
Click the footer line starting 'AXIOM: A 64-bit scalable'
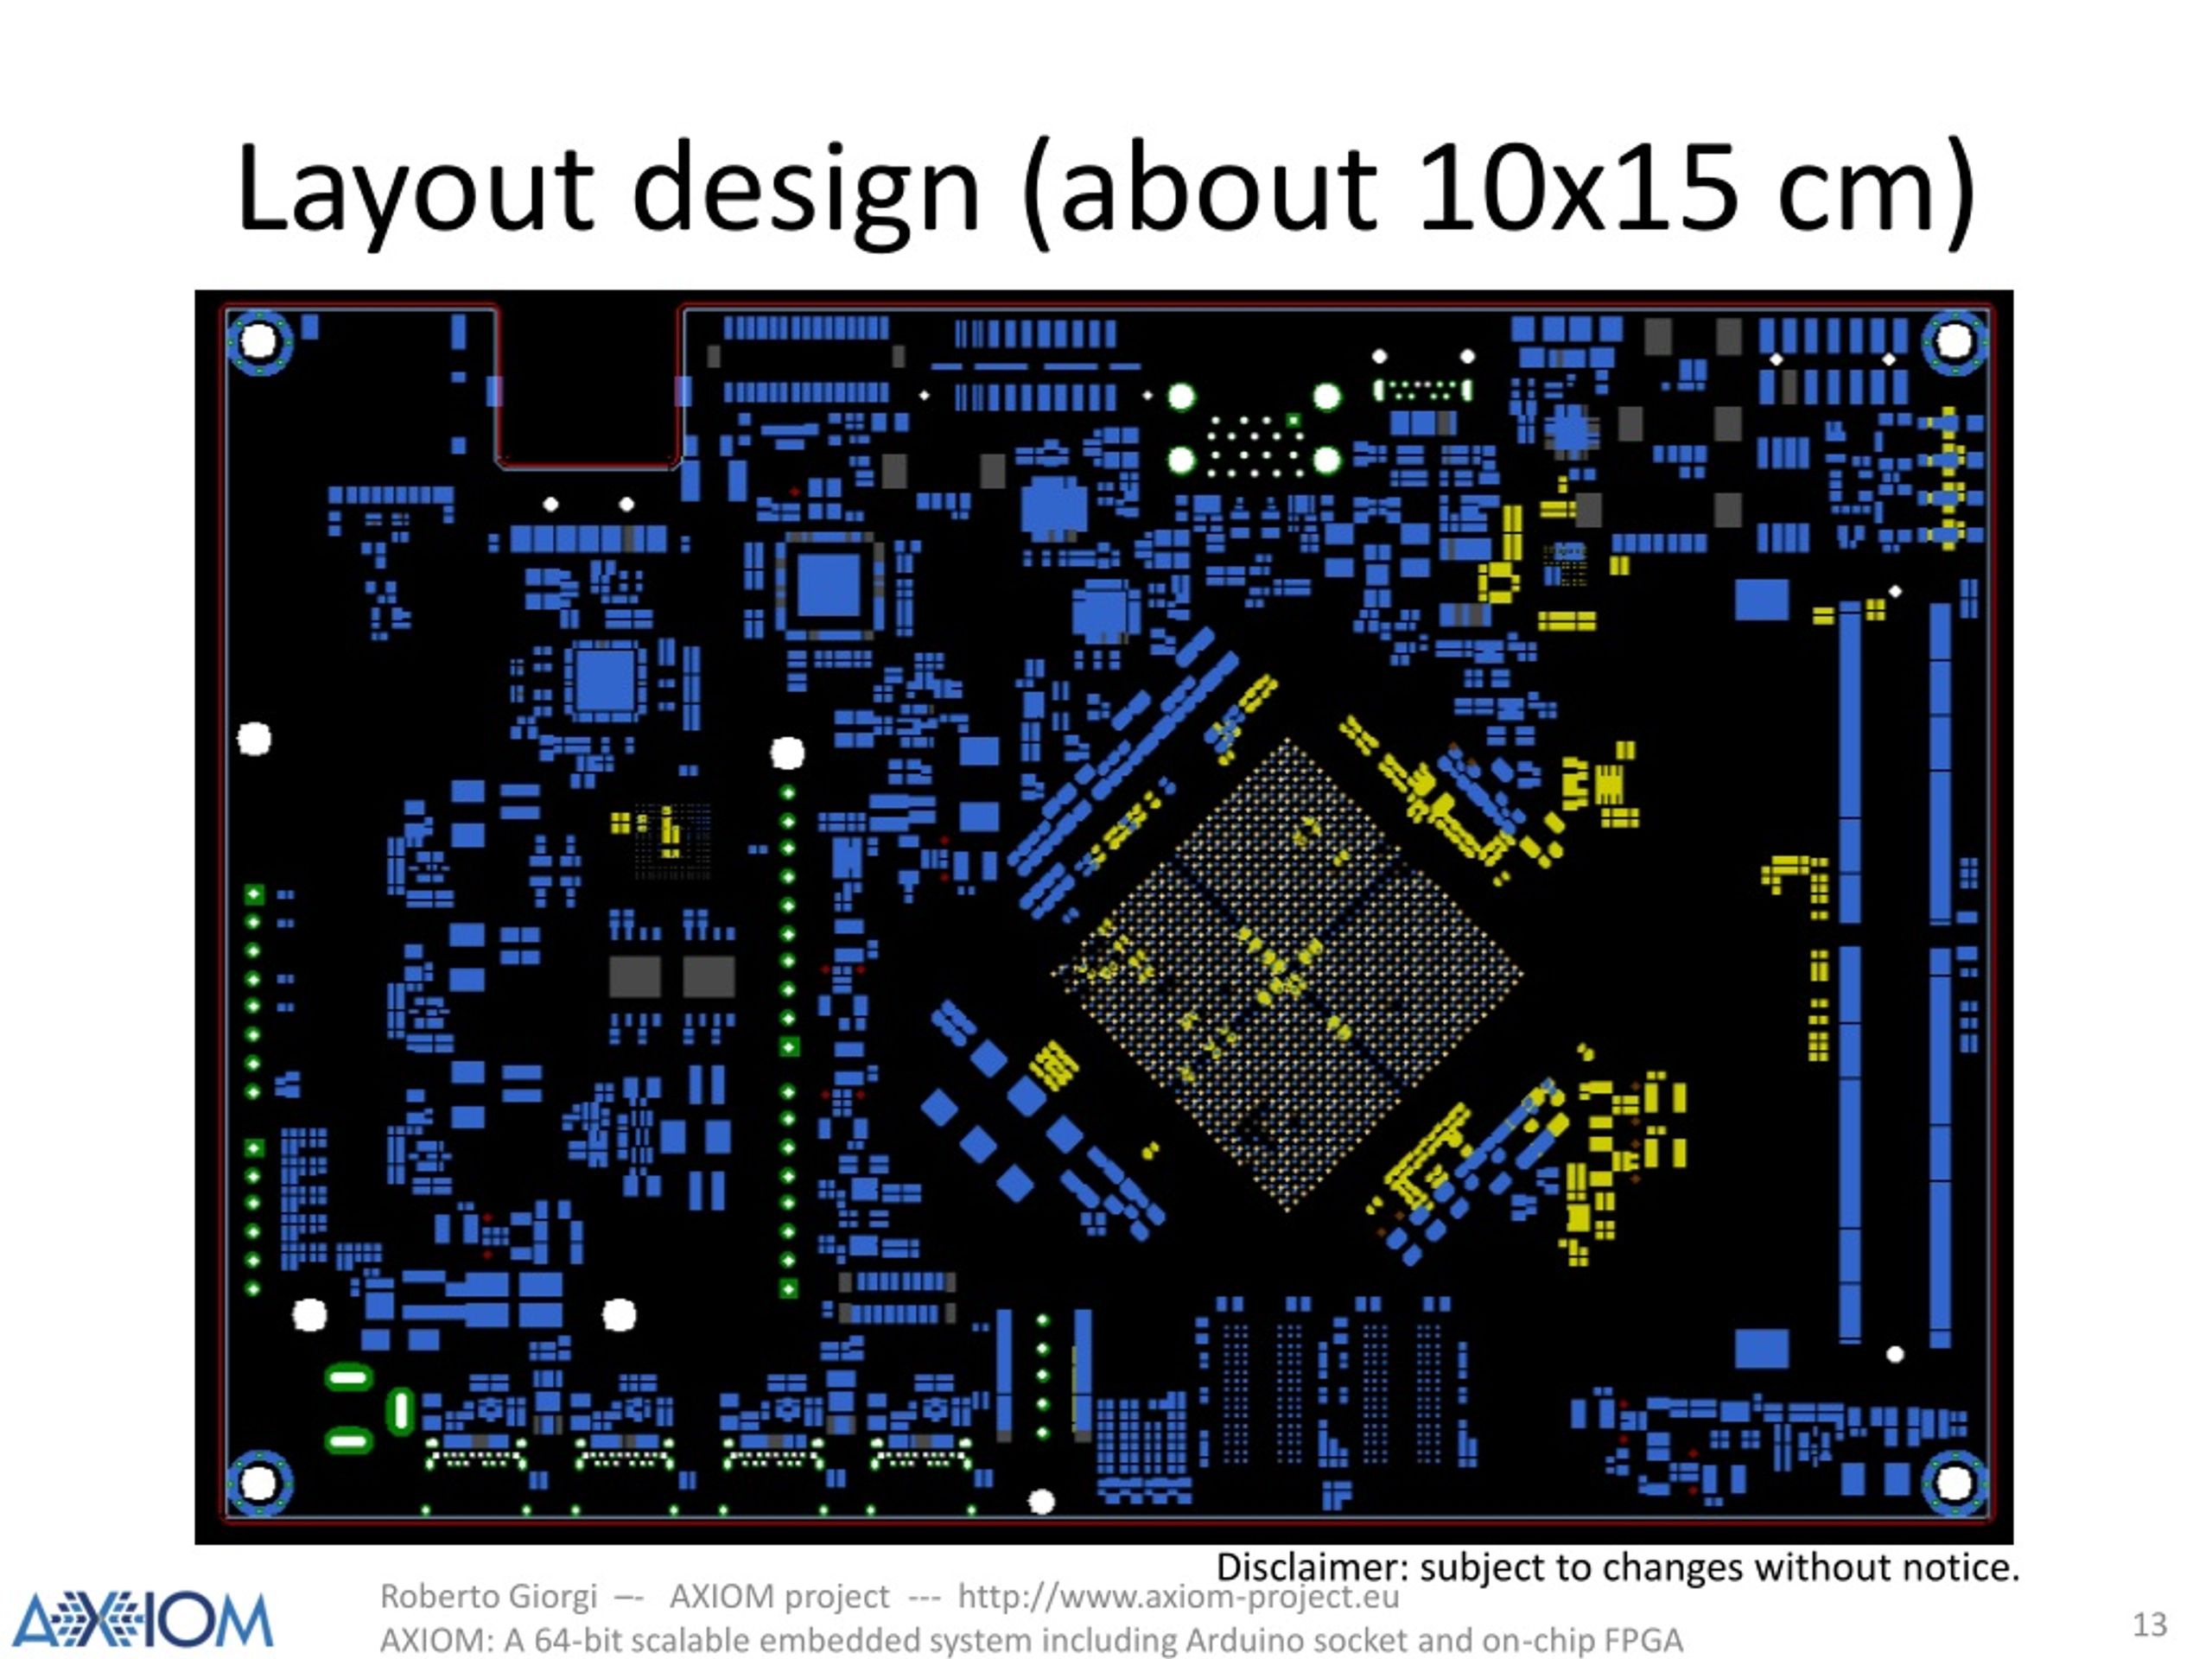click(1031, 1640)
